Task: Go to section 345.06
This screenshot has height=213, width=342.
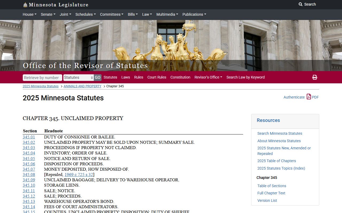Action: [x=29, y=164]
